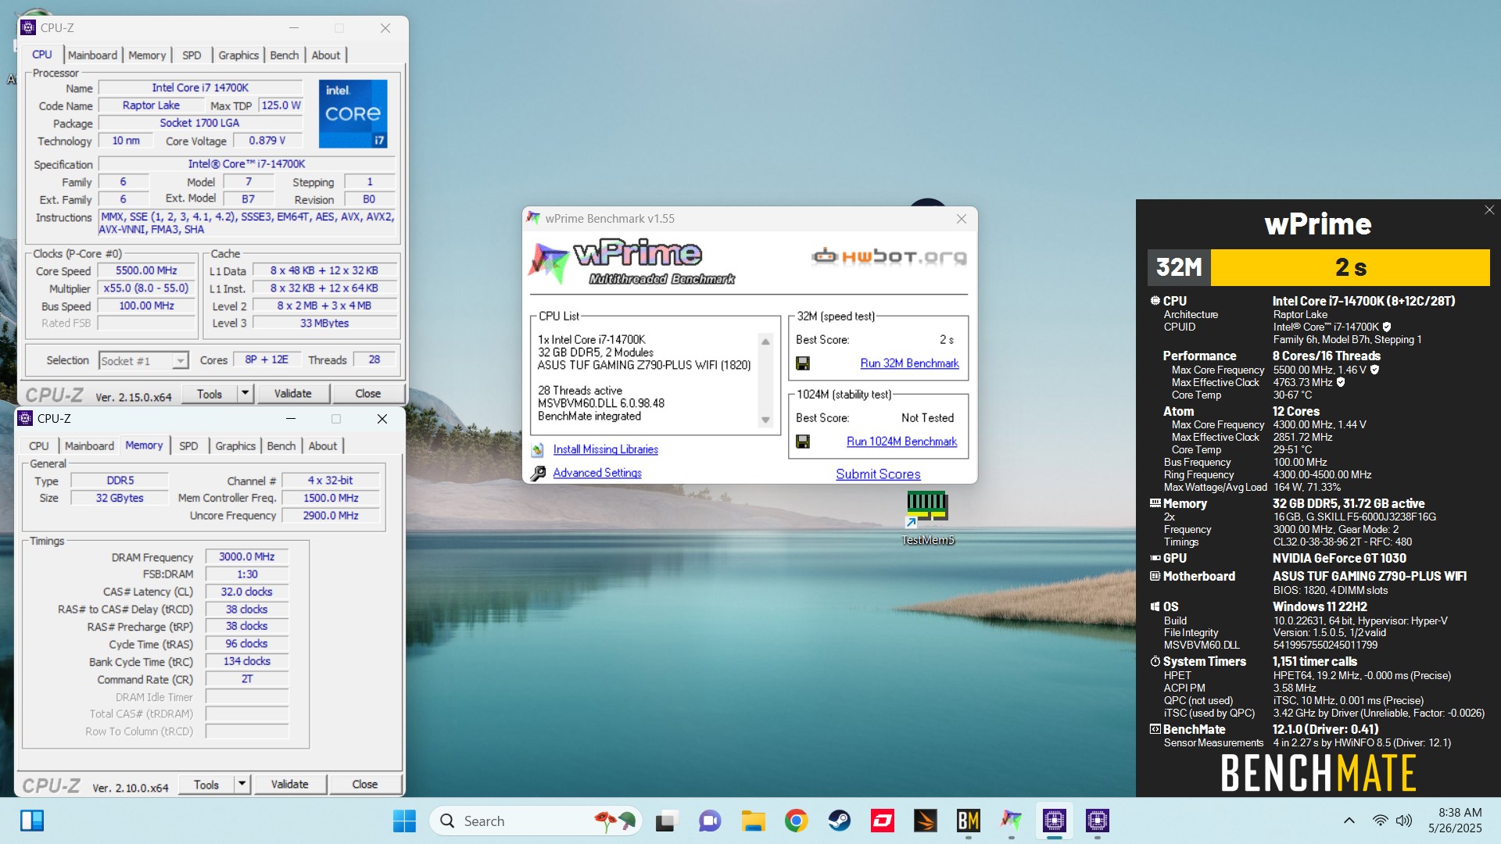Click the Install Missing Libraries icon

(x=538, y=450)
